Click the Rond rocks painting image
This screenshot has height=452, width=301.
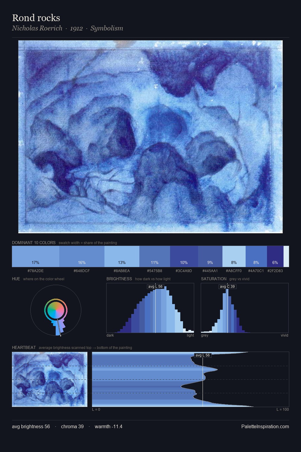[150, 137]
